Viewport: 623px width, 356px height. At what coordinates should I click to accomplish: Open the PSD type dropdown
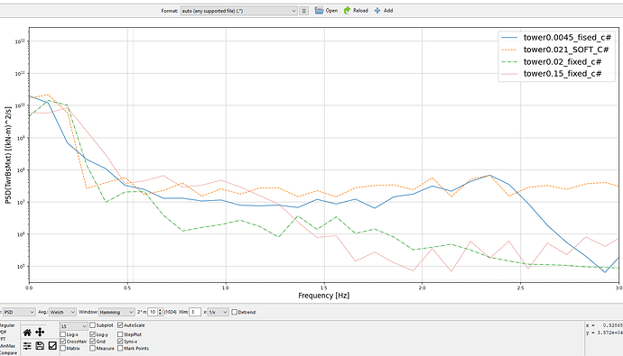coord(19,313)
